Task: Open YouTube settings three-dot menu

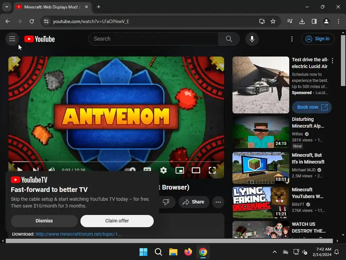Action: [x=292, y=39]
